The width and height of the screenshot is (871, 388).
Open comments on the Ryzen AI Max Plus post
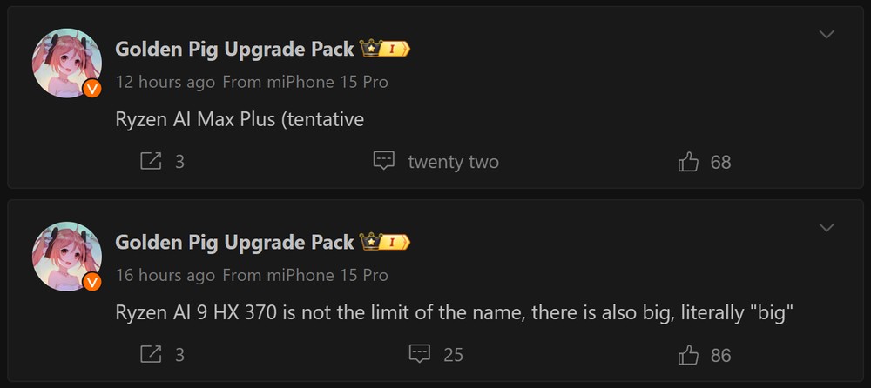(384, 162)
